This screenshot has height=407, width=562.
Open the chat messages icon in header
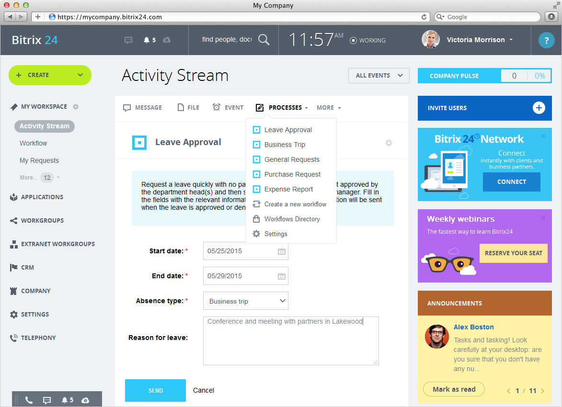click(x=128, y=40)
